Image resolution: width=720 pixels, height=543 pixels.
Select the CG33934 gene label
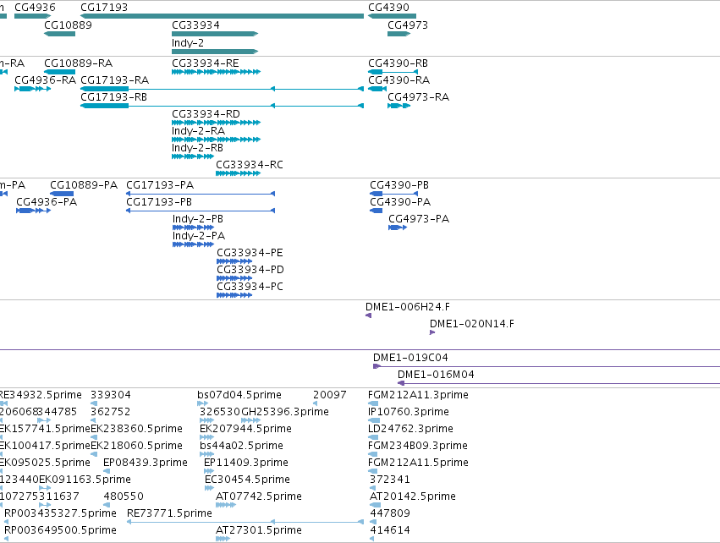tap(195, 25)
